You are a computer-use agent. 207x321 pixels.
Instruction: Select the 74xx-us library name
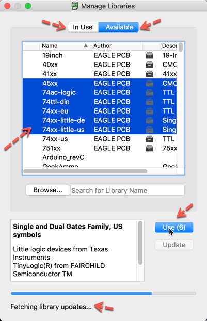[x=55, y=139]
